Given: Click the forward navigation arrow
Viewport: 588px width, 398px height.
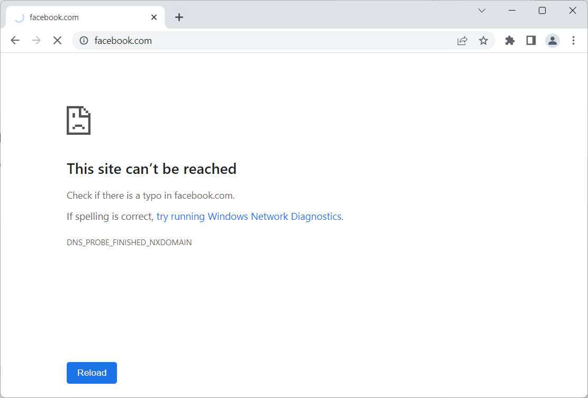Looking at the screenshot, I should pos(37,41).
